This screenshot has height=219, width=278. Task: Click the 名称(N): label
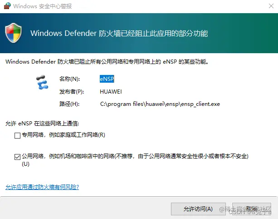pyautogui.click(x=69, y=79)
